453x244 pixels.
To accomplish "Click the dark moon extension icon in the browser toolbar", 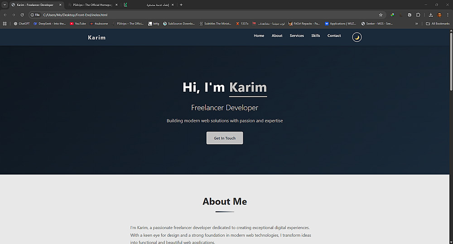I will (401, 15).
